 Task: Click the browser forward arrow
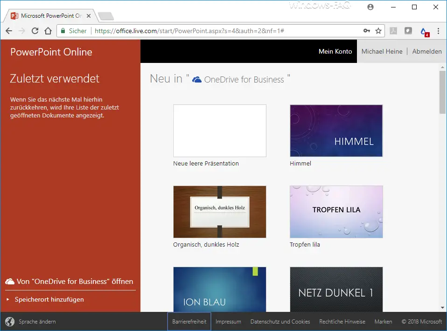[x=22, y=31]
